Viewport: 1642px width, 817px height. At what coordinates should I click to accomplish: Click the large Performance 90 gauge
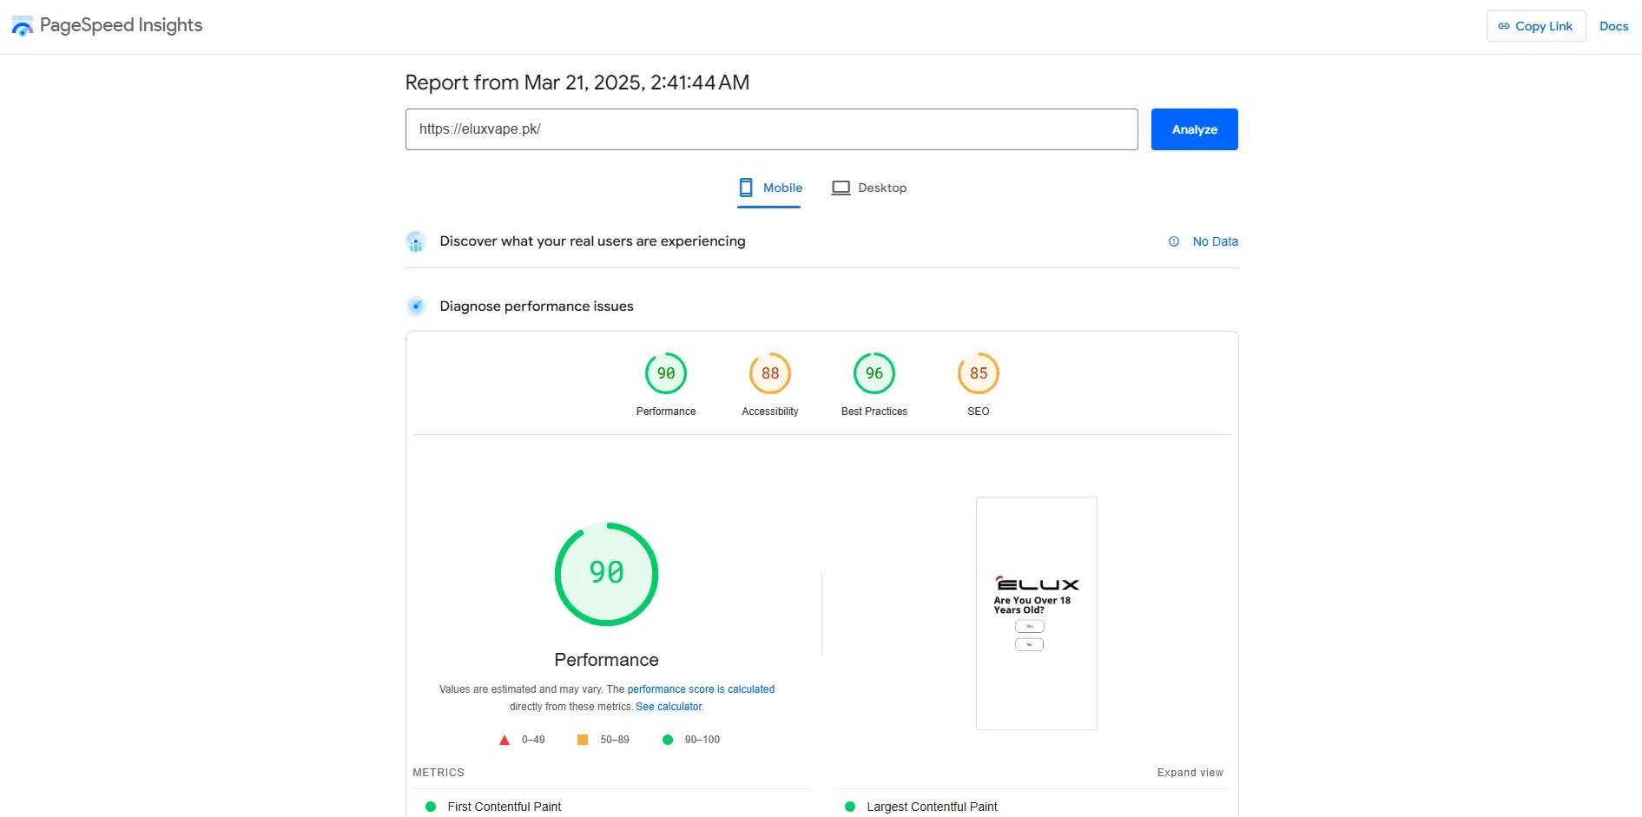point(606,574)
